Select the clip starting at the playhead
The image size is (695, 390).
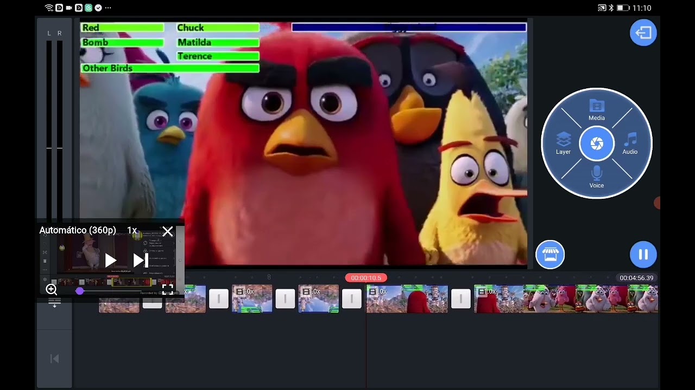407,299
